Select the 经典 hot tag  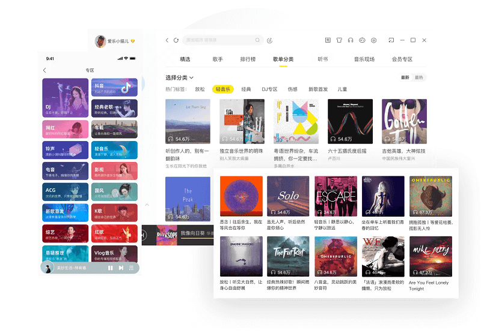[x=246, y=89]
